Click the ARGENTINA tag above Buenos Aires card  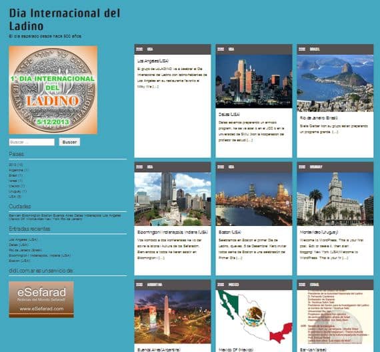click(x=155, y=285)
